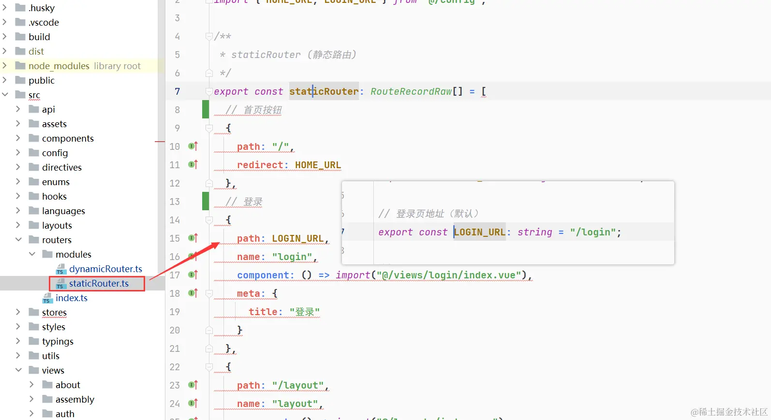Image resolution: width=771 pixels, height=420 pixels.
Task: Fold the comment block on line 4
Action: 209,36
